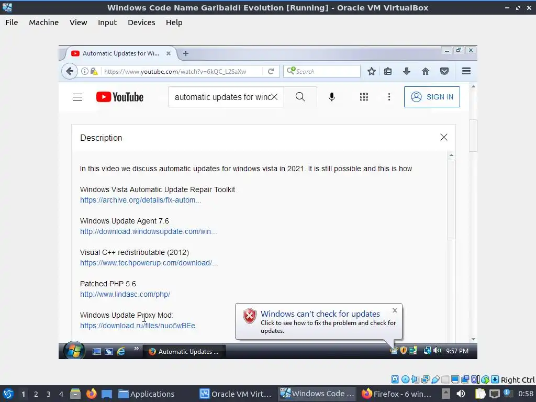Click the VirtualBox hard disk activity icon
Viewport: 536px width, 402px height.
click(x=395, y=379)
